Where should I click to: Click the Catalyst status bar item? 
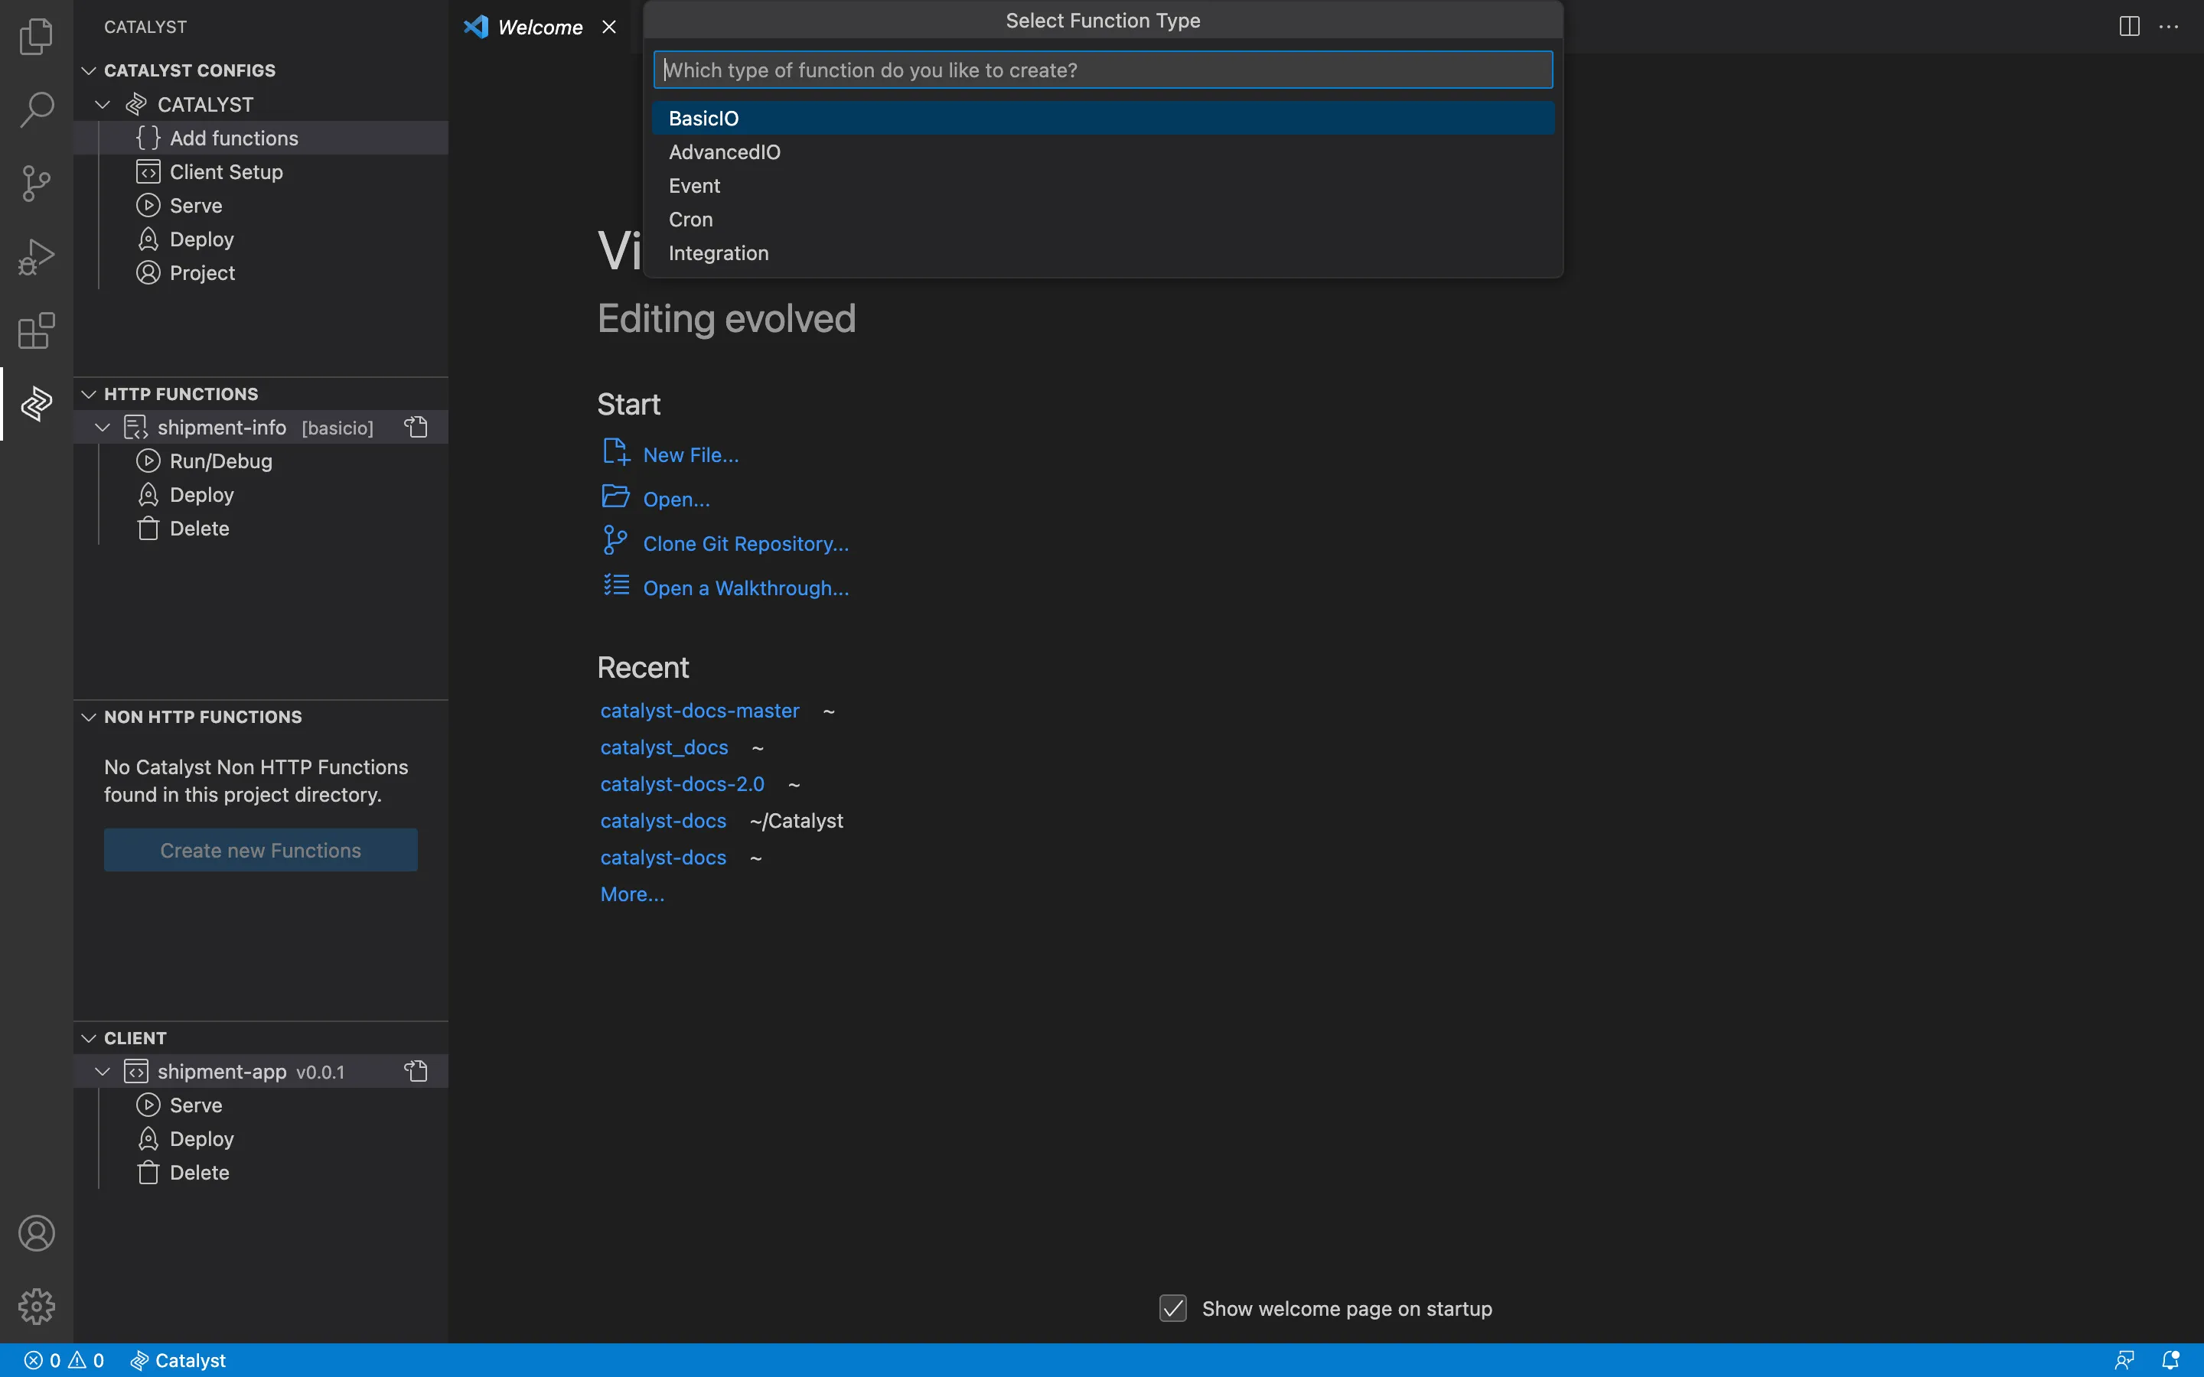pyautogui.click(x=178, y=1361)
